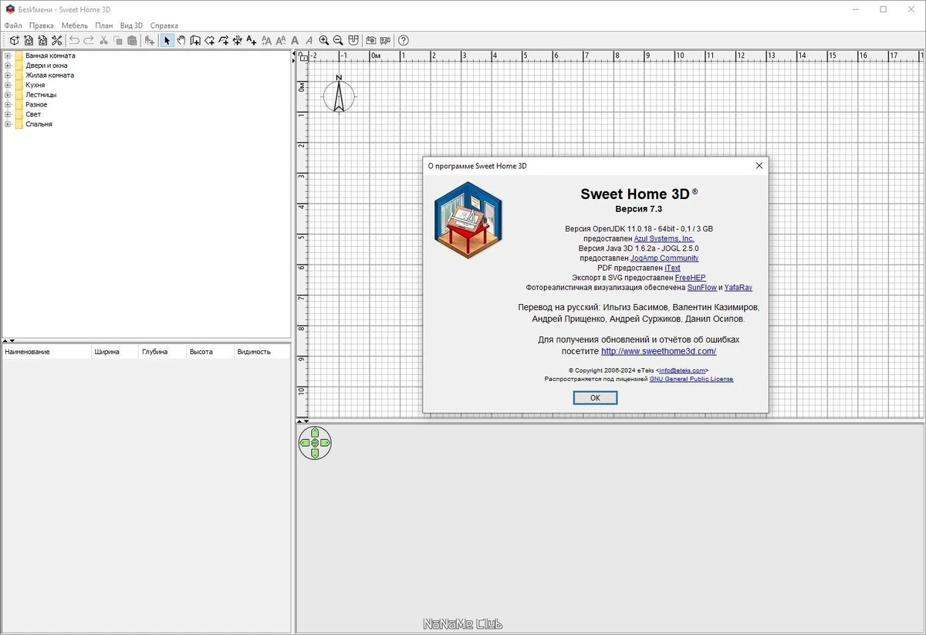Expand the Лестницы category
The height and width of the screenshot is (635, 926).
pos(8,95)
